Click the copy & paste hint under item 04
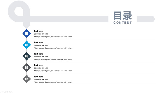Screen dimensions: 163x93 coord(53,71)
